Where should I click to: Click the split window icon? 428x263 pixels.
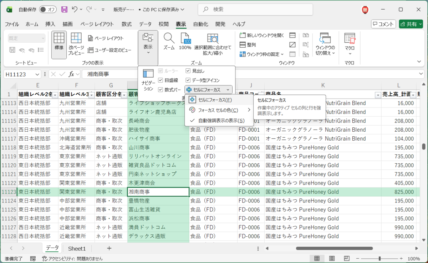(x=292, y=35)
